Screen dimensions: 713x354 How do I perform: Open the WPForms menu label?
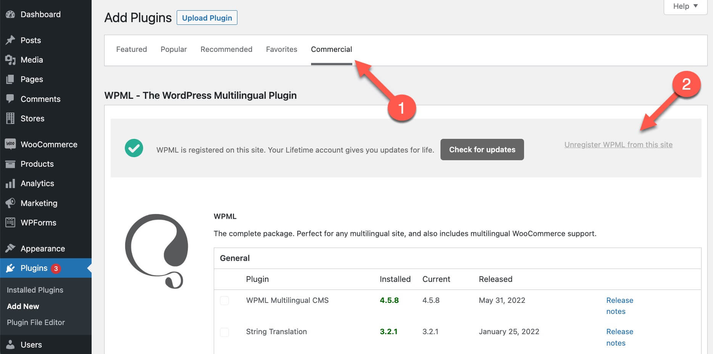[39, 223]
